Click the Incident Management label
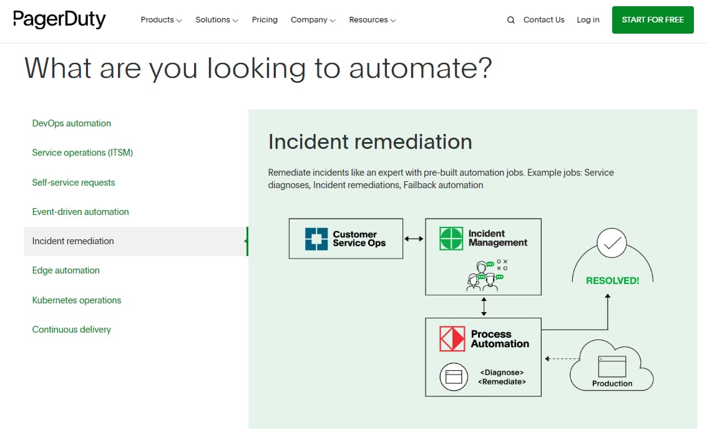Screen dimensions: 707x438 [498, 238]
